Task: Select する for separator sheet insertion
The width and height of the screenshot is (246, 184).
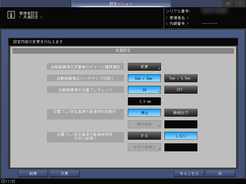Action: (144, 136)
